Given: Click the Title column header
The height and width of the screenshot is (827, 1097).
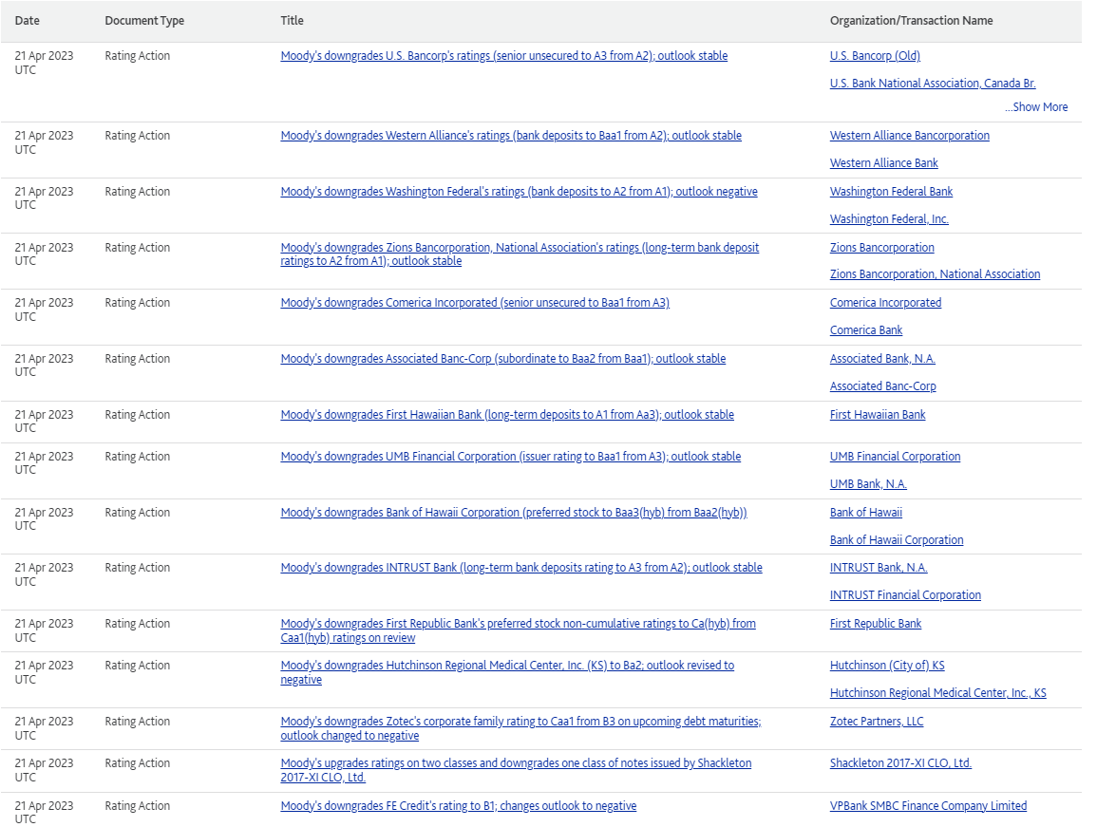Looking at the screenshot, I should click(292, 21).
